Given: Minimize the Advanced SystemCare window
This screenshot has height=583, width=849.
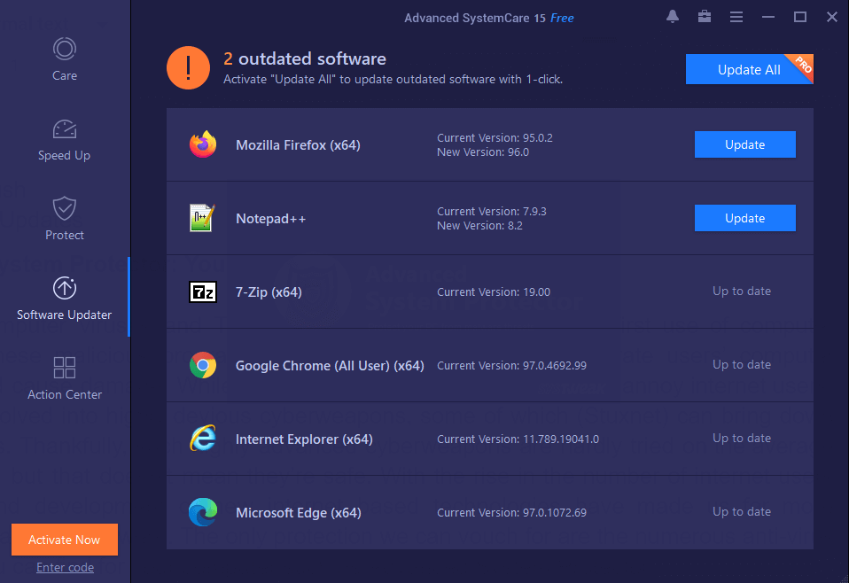Looking at the screenshot, I should (768, 18).
